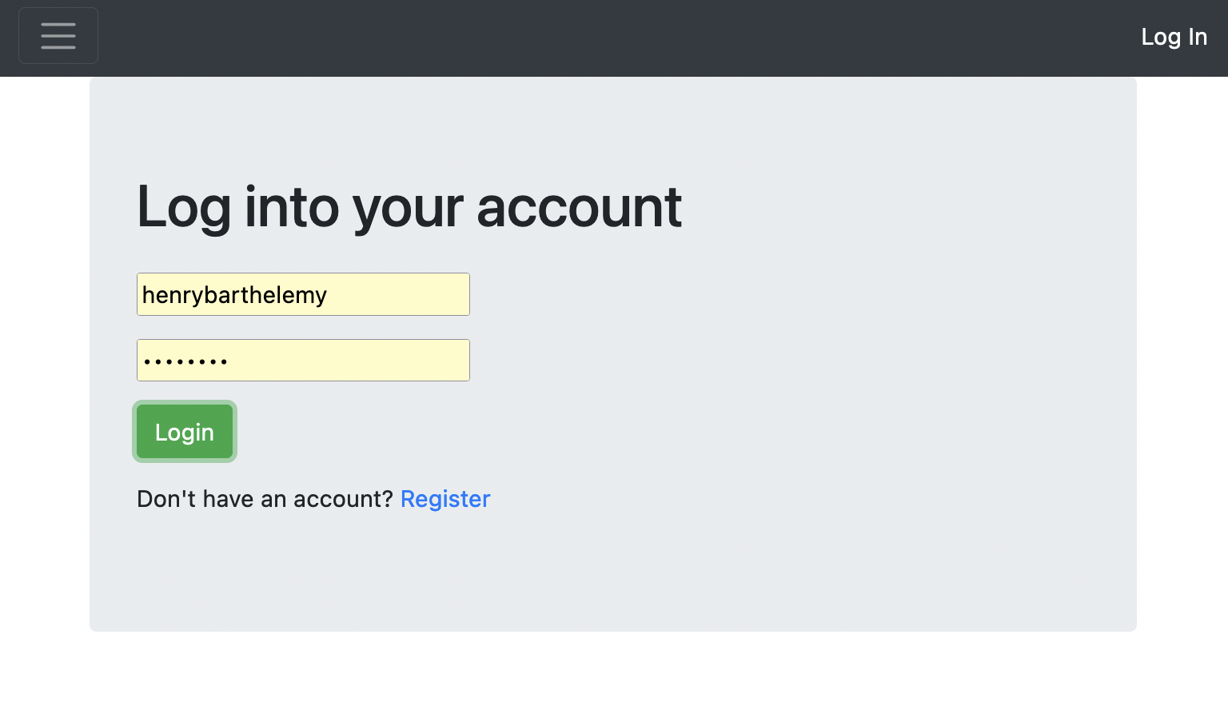Navigate to registration via Register link
1228x726 pixels.
[445, 499]
